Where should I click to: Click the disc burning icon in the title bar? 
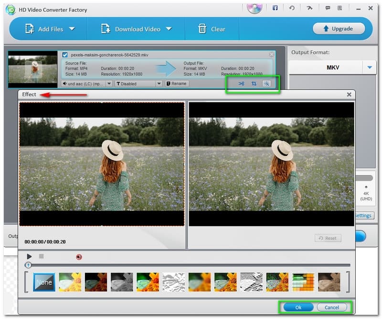[x=254, y=8]
